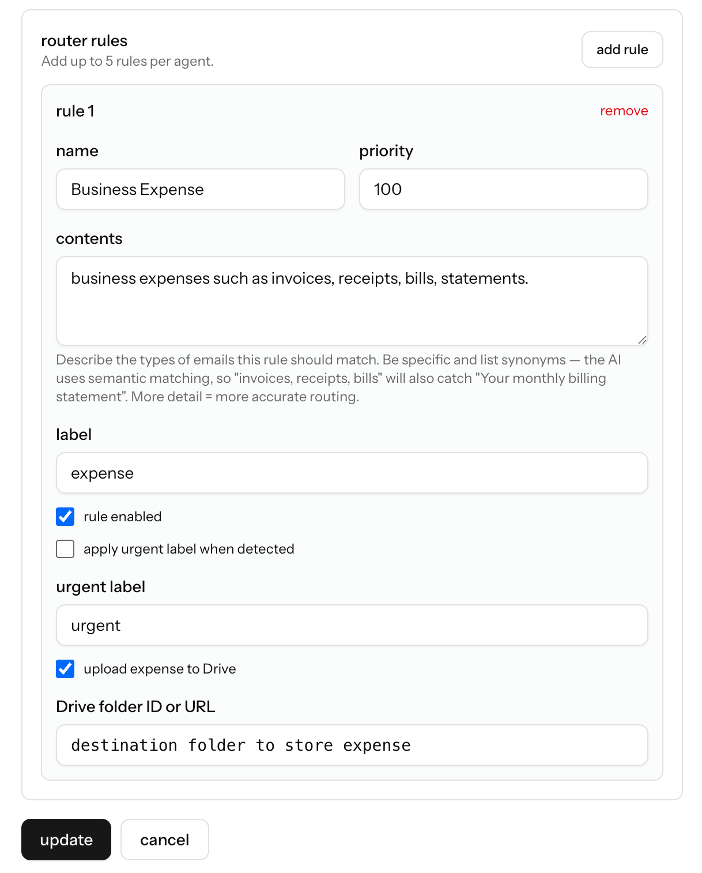The height and width of the screenshot is (873, 702).
Task: Remove rule 1 using the red link
Action: coord(624,111)
